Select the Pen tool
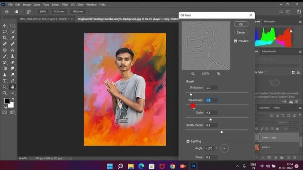 12,81
